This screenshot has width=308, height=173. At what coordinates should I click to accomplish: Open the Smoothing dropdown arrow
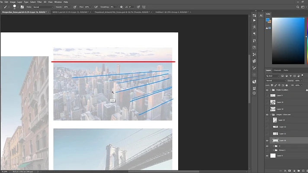coord(117,7)
